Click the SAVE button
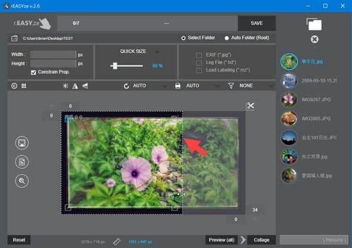Image resolution: width=352 pixels, height=248 pixels. 256,23
